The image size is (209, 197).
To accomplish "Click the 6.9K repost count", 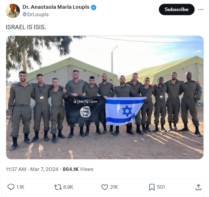I will pyautogui.click(x=68, y=187).
